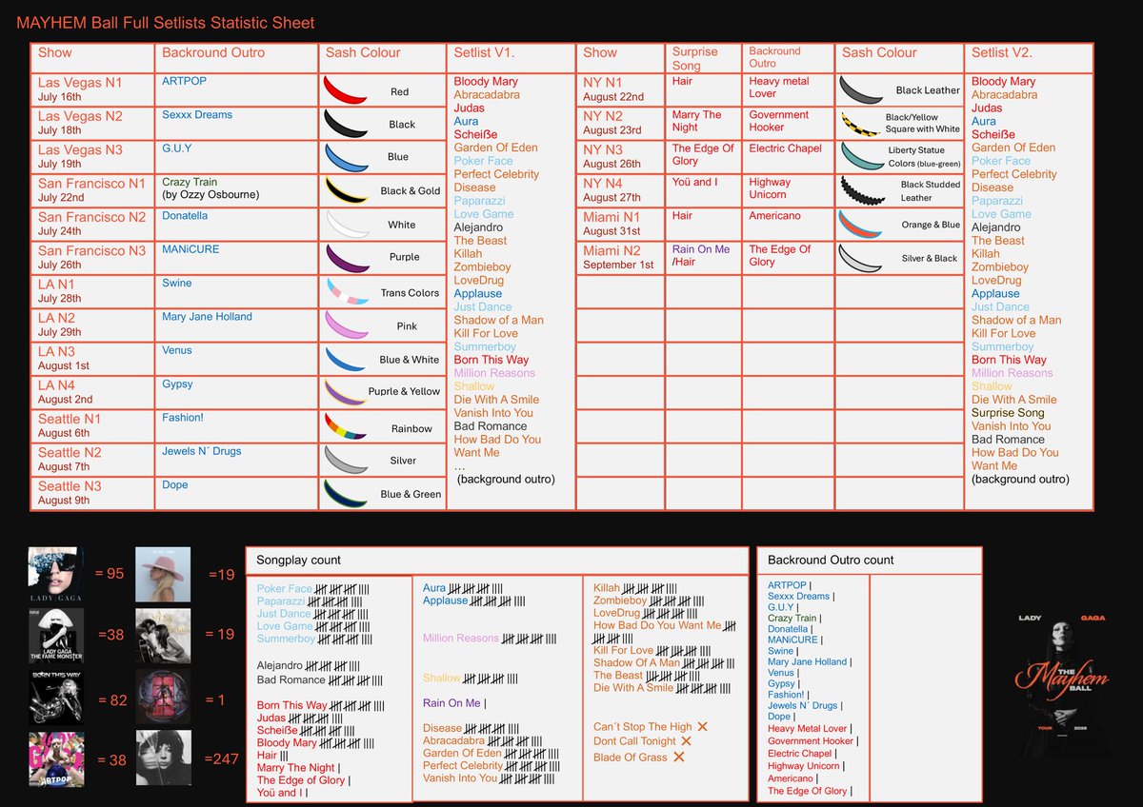Select the Black & Gold sash swatch
The width and height of the screenshot is (1143, 807).
click(x=346, y=190)
